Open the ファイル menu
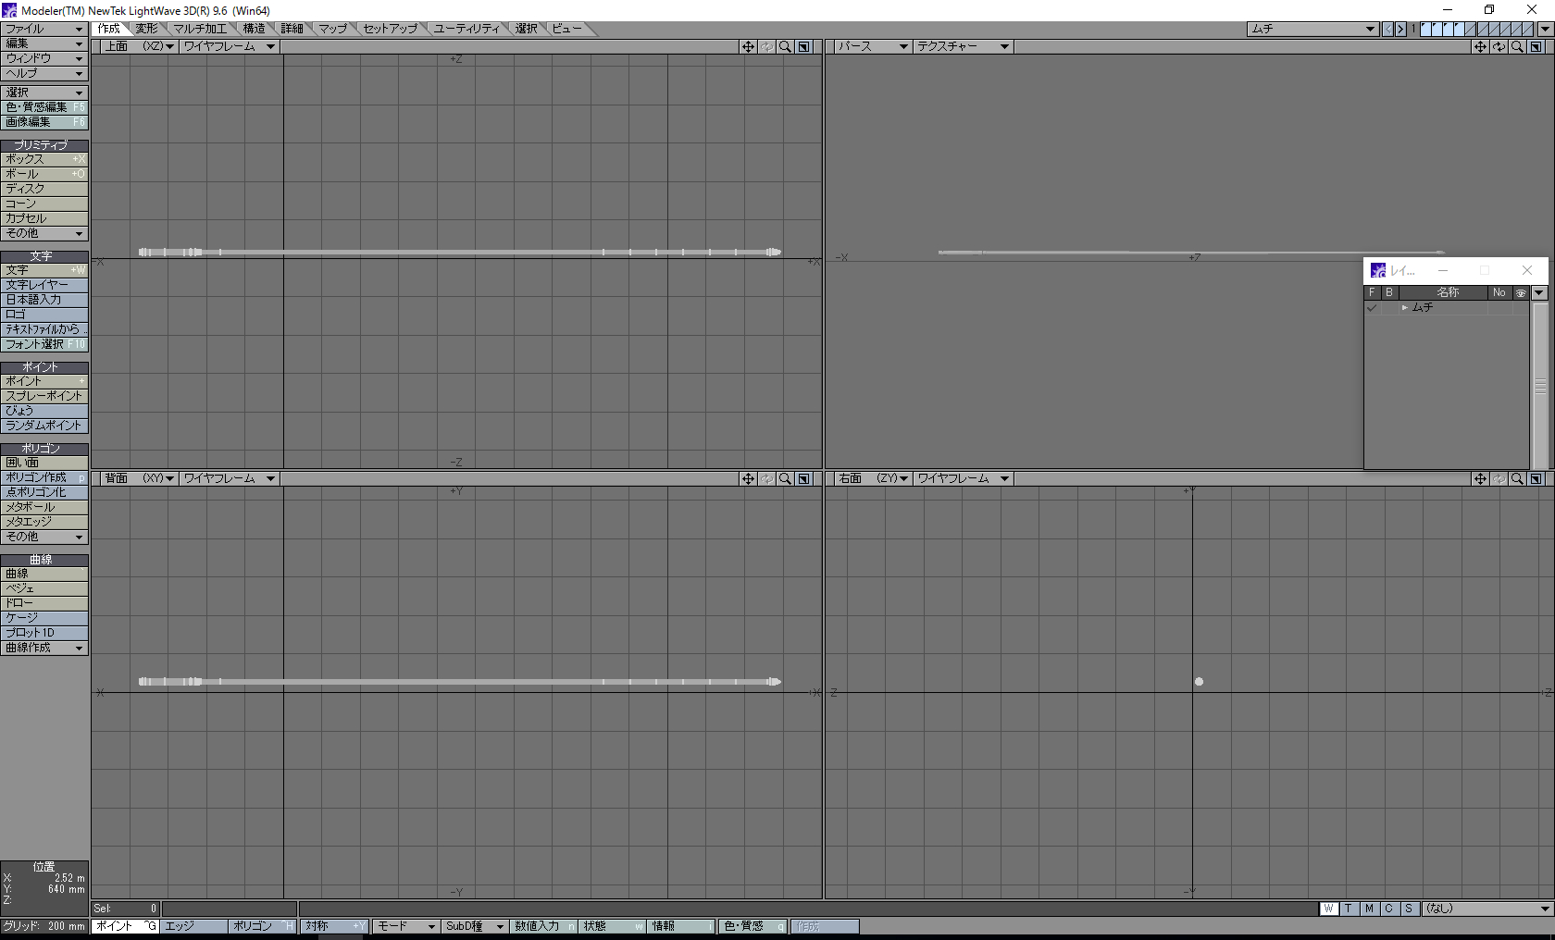 [44, 30]
